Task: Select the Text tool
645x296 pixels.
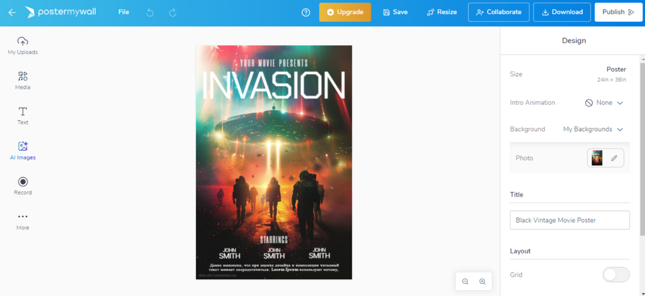Action: pyautogui.click(x=23, y=116)
